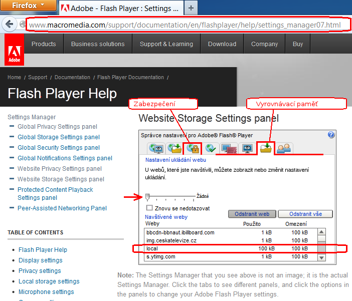Open the Download menu
This screenshot has width=352, height=301.
222,44
